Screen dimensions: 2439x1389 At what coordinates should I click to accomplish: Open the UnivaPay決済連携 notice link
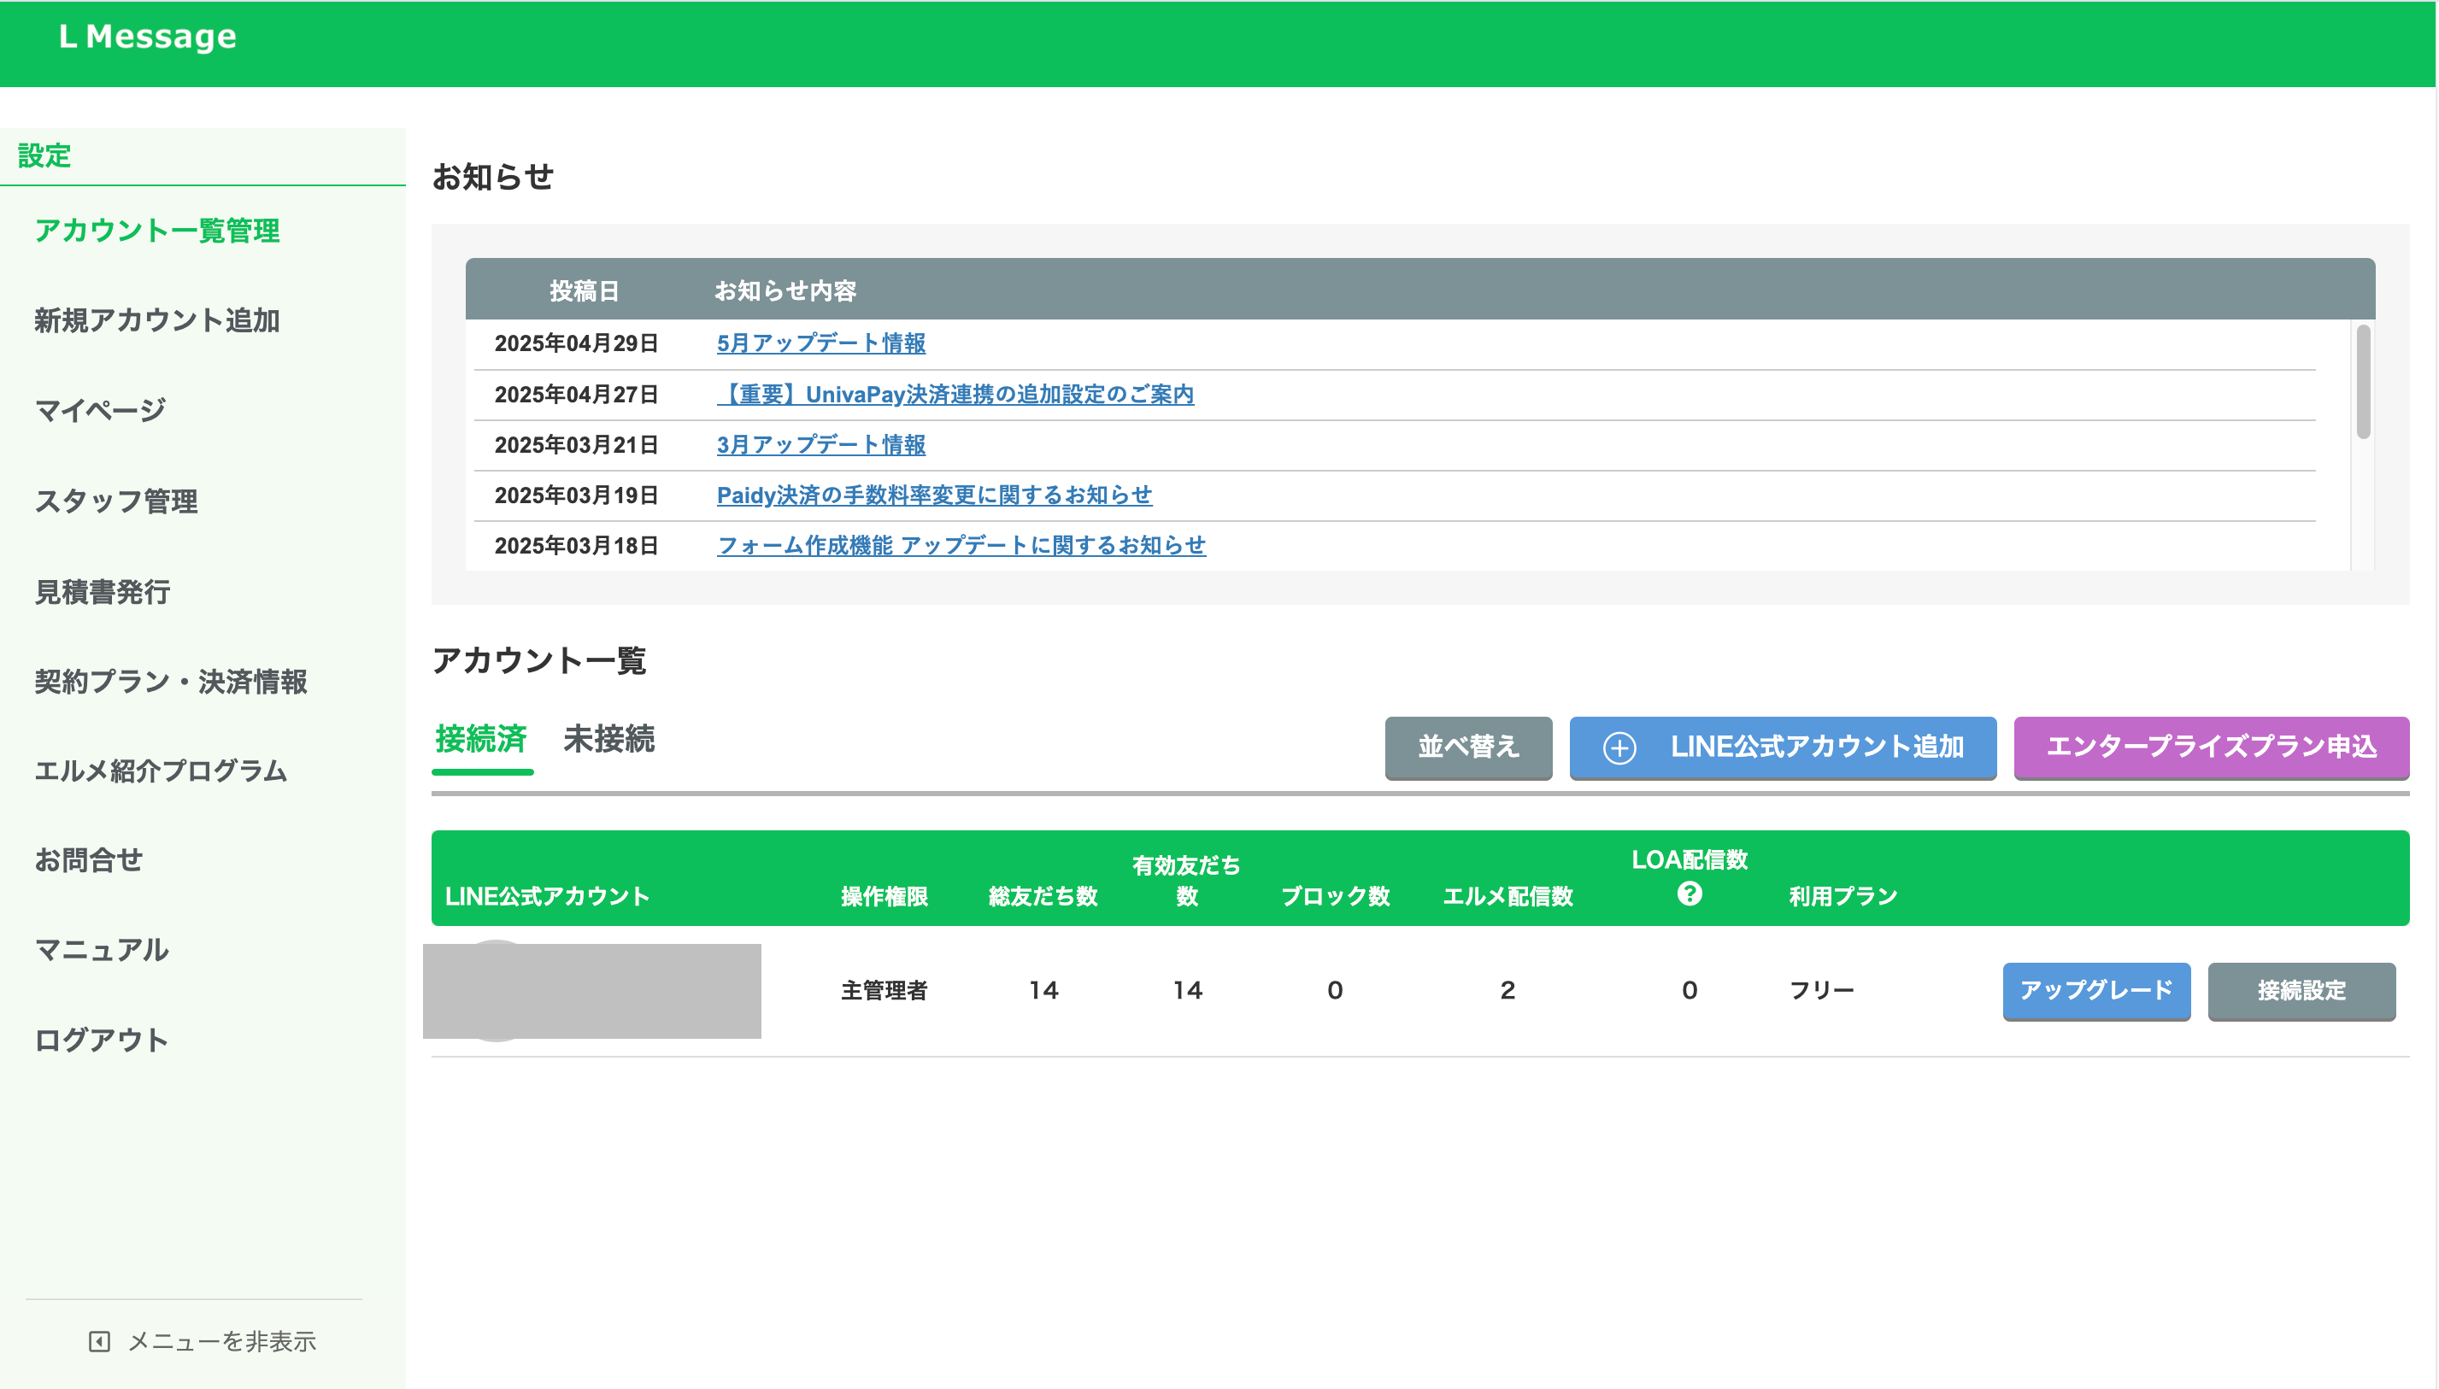pyautogui.click(x=955, y=394)
